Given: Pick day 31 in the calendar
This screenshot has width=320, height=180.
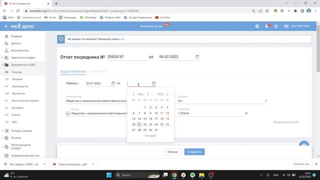Looking at the screenshot, I should tap(156, 130).
